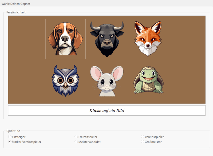The width and height of the screenshot is (213, 156).
Task: Switch the level to Großmeister
Action: point(143,142)
